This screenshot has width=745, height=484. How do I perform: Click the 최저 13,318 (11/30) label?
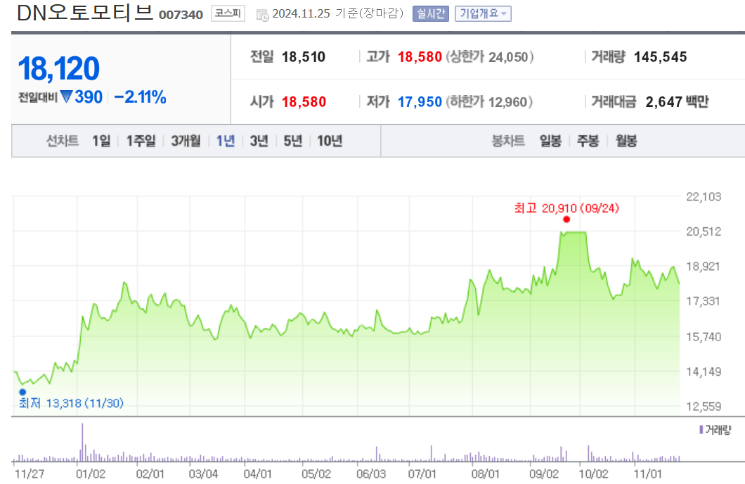71,403
